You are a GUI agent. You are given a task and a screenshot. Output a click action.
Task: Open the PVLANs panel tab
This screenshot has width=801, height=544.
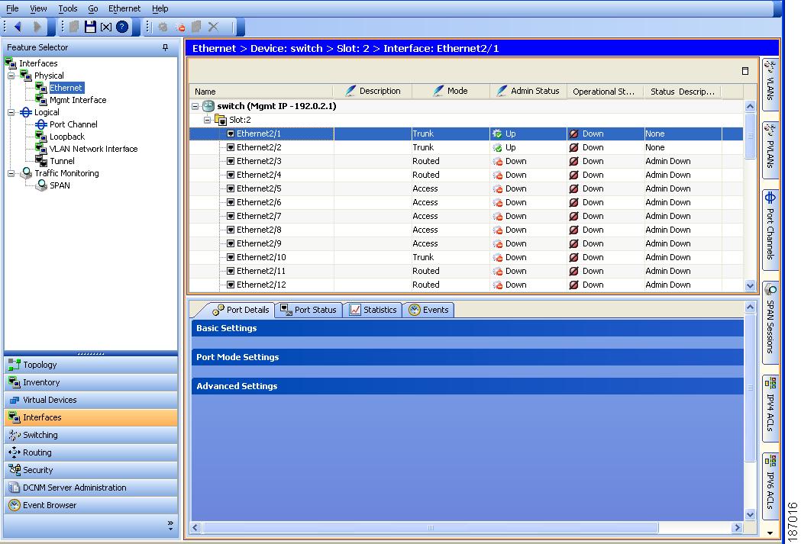[771, 141]
